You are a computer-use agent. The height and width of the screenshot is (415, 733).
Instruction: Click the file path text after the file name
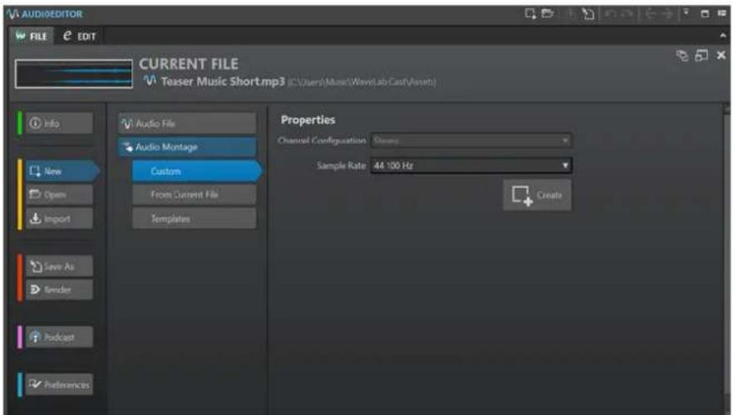coord(362,82)
